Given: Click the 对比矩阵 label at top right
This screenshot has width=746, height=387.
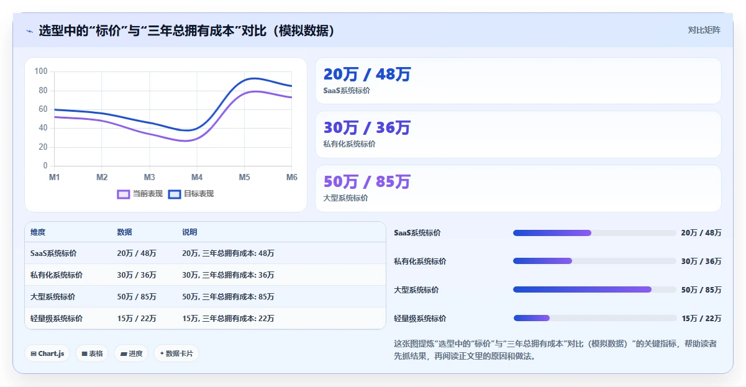Looking at the screenshot, I should tap(704, 30).
